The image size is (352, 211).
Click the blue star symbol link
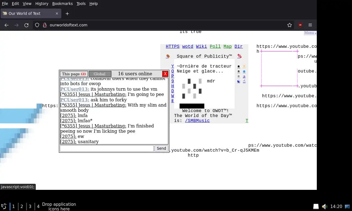(x=244, y=76)
